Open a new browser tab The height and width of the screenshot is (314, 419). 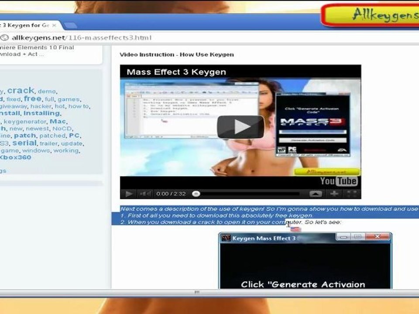(70, 26)
